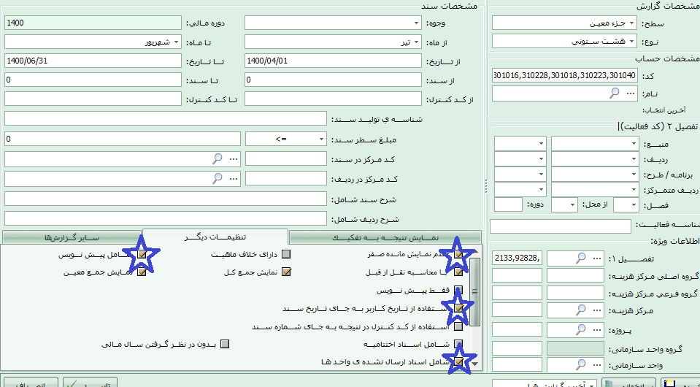The width and height of the screenshot is (700, 387).
Task: Toggle the با محاسبه نقل از قبل checkbox
Action: tap(458, 272)
